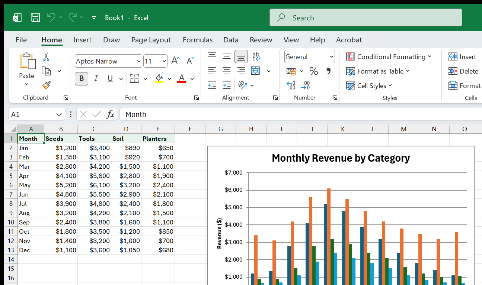The image size is (482, 285).
Task: Click the Save icon in title bar
Action: tap(35, 17)
